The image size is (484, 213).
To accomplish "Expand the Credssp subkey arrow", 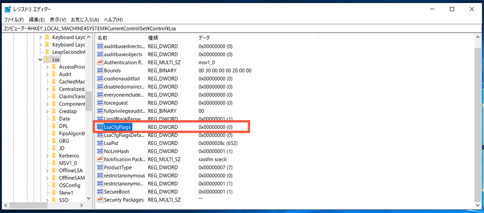I will coord(47,111).
